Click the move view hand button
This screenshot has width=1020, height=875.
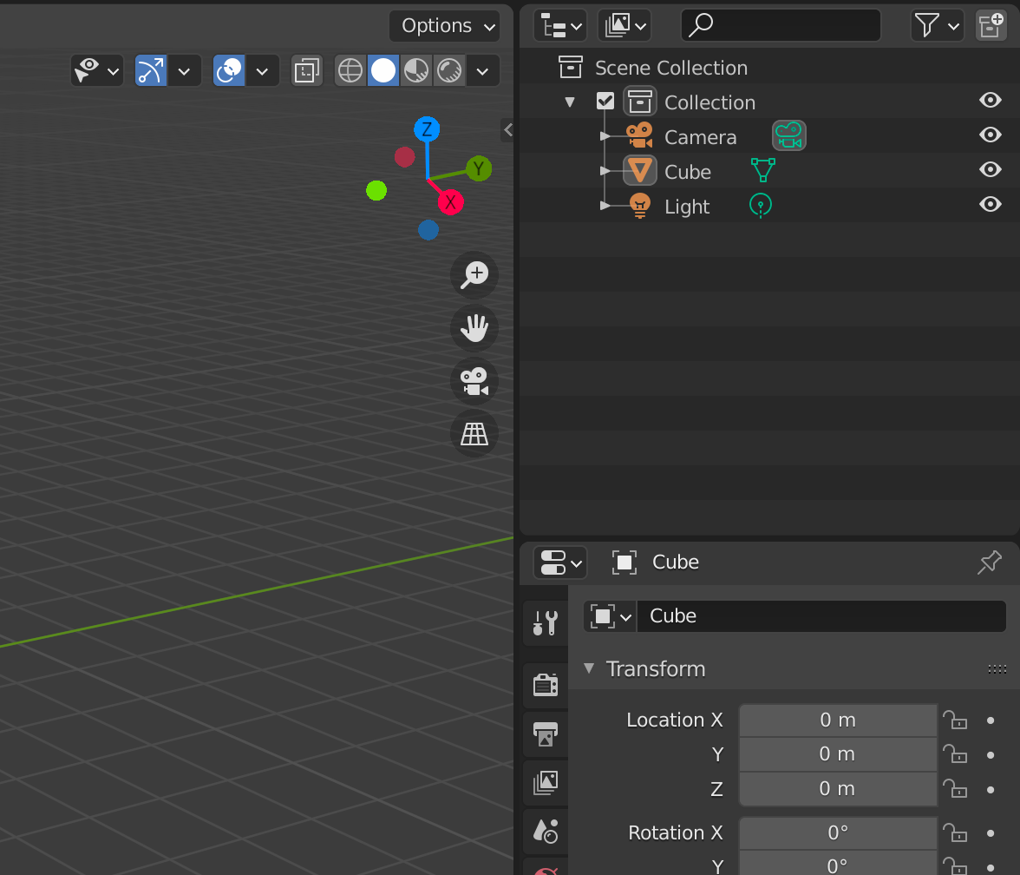coord(474,327)
